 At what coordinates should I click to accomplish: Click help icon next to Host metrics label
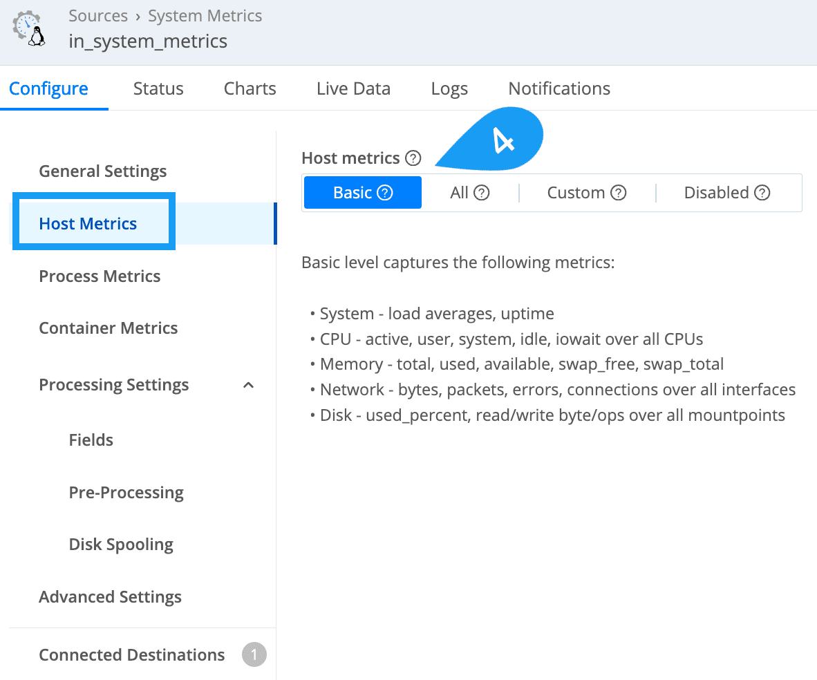pos(413,158)
